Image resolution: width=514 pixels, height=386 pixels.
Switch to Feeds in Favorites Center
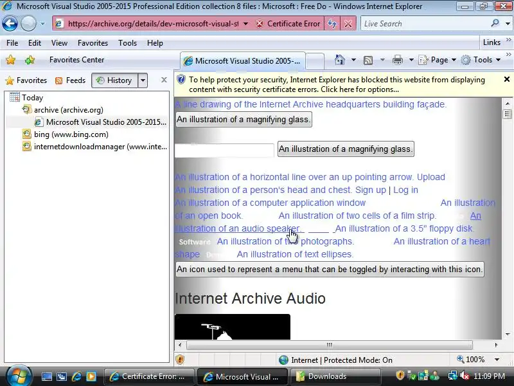[x=71, y=80]
